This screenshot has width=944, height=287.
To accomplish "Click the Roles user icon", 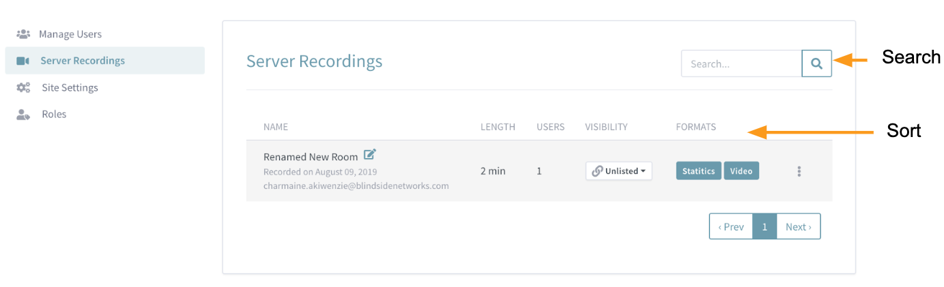I will pyautogui.click(x=23, y=114).
